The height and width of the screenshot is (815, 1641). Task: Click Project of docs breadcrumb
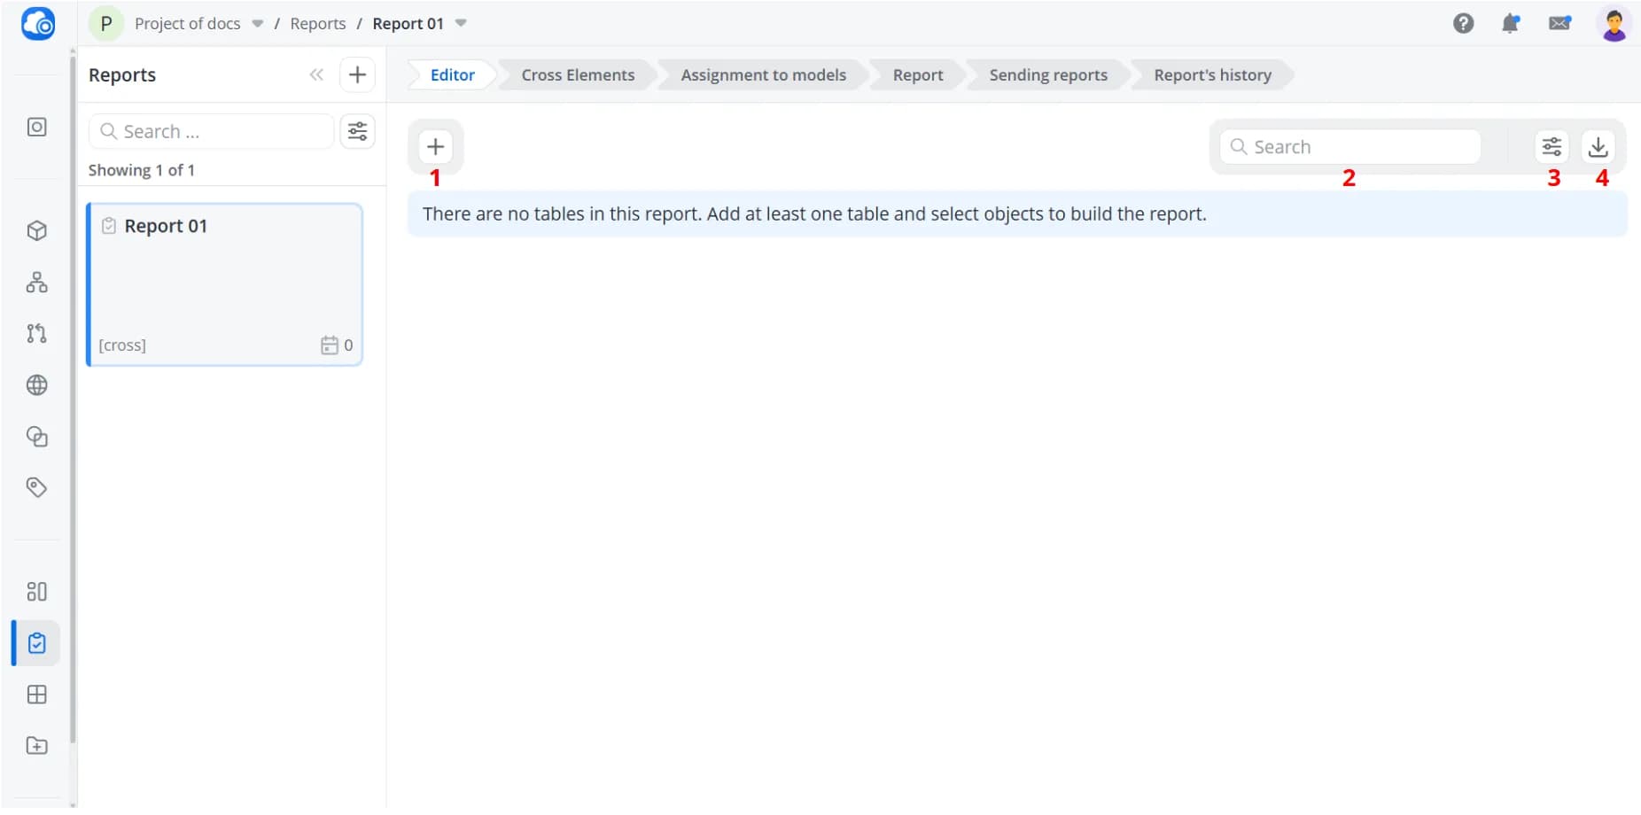tap(187, 24)
